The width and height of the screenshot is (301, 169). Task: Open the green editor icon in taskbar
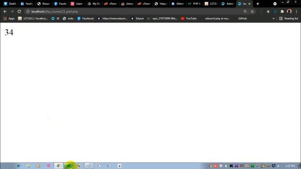[69, 166]
